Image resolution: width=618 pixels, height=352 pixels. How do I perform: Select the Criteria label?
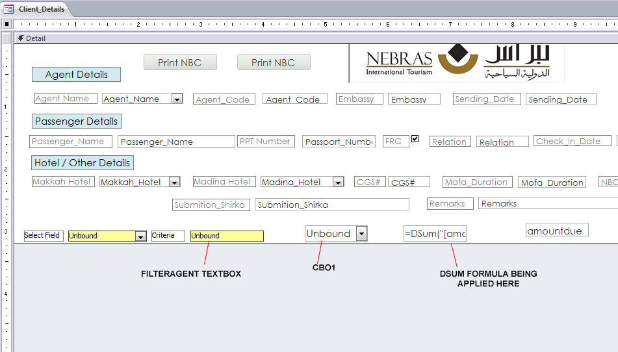click(168, 236)
